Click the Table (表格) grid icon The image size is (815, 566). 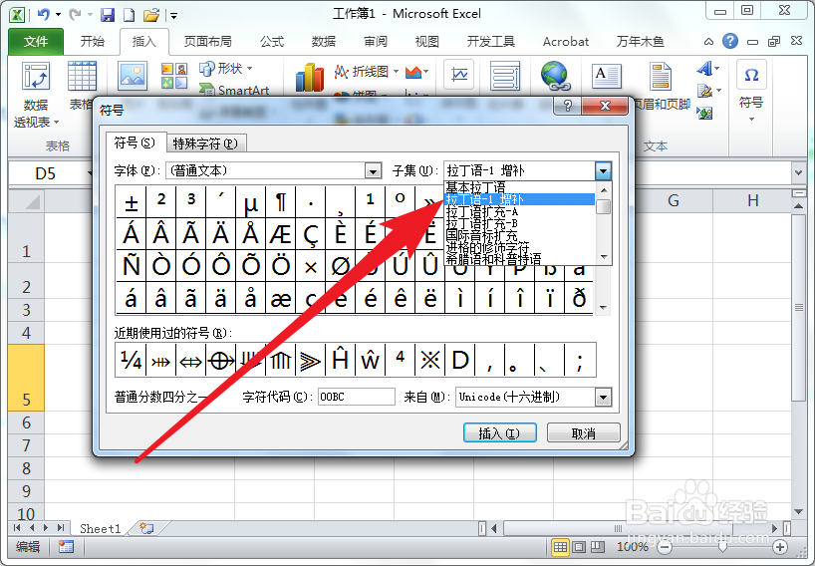tap(82, 77)
